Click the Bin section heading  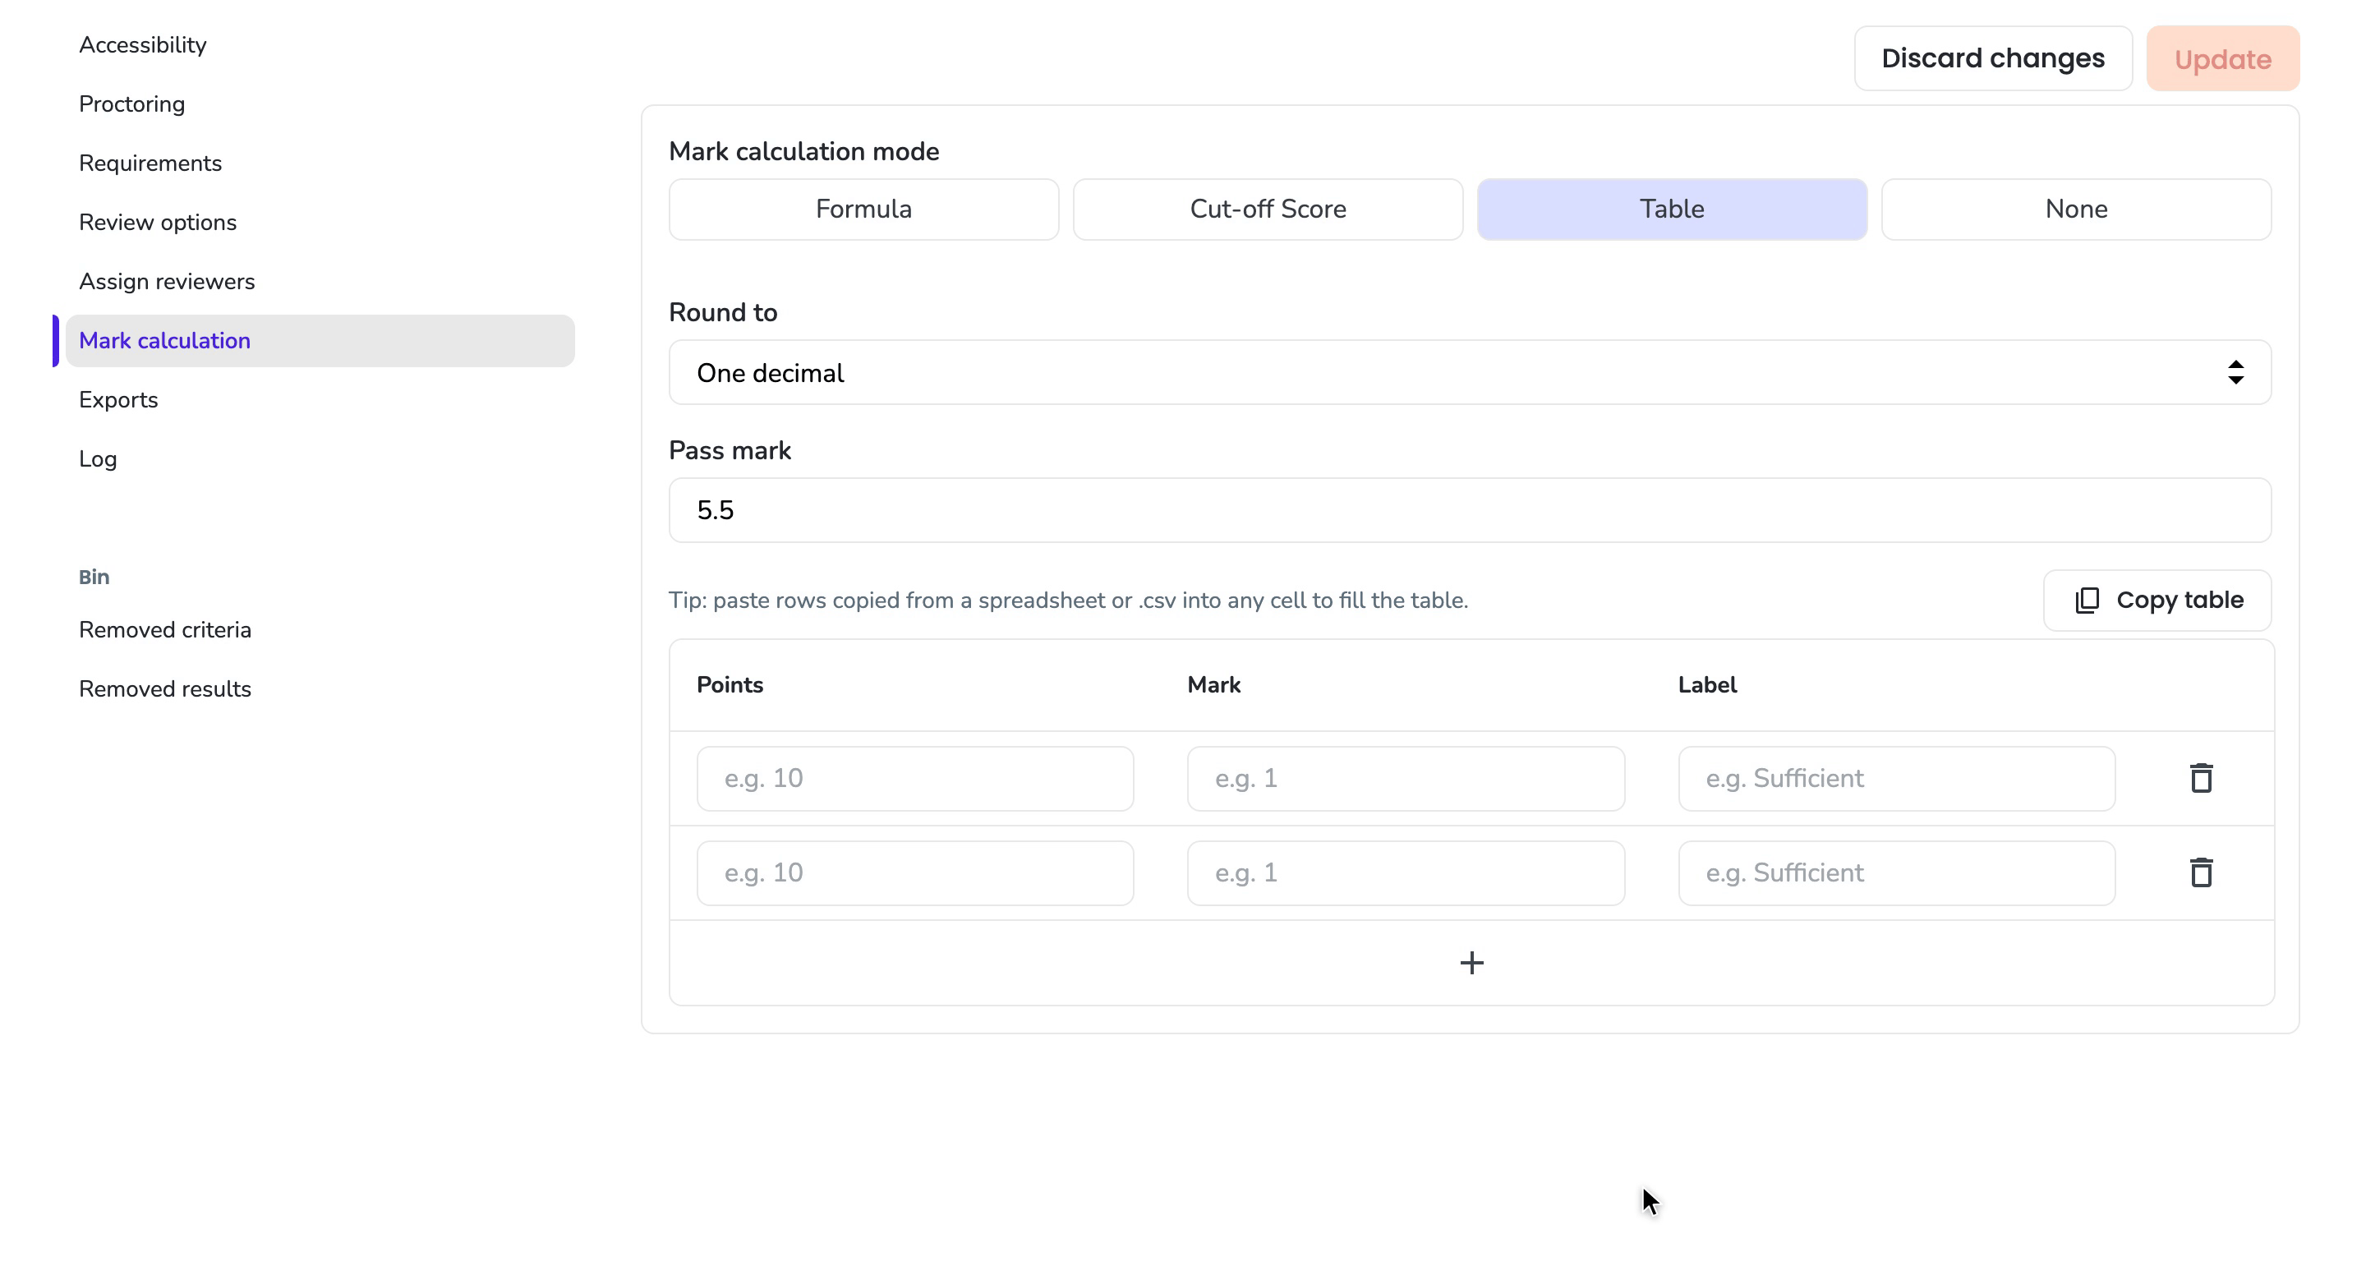point(94,577)
